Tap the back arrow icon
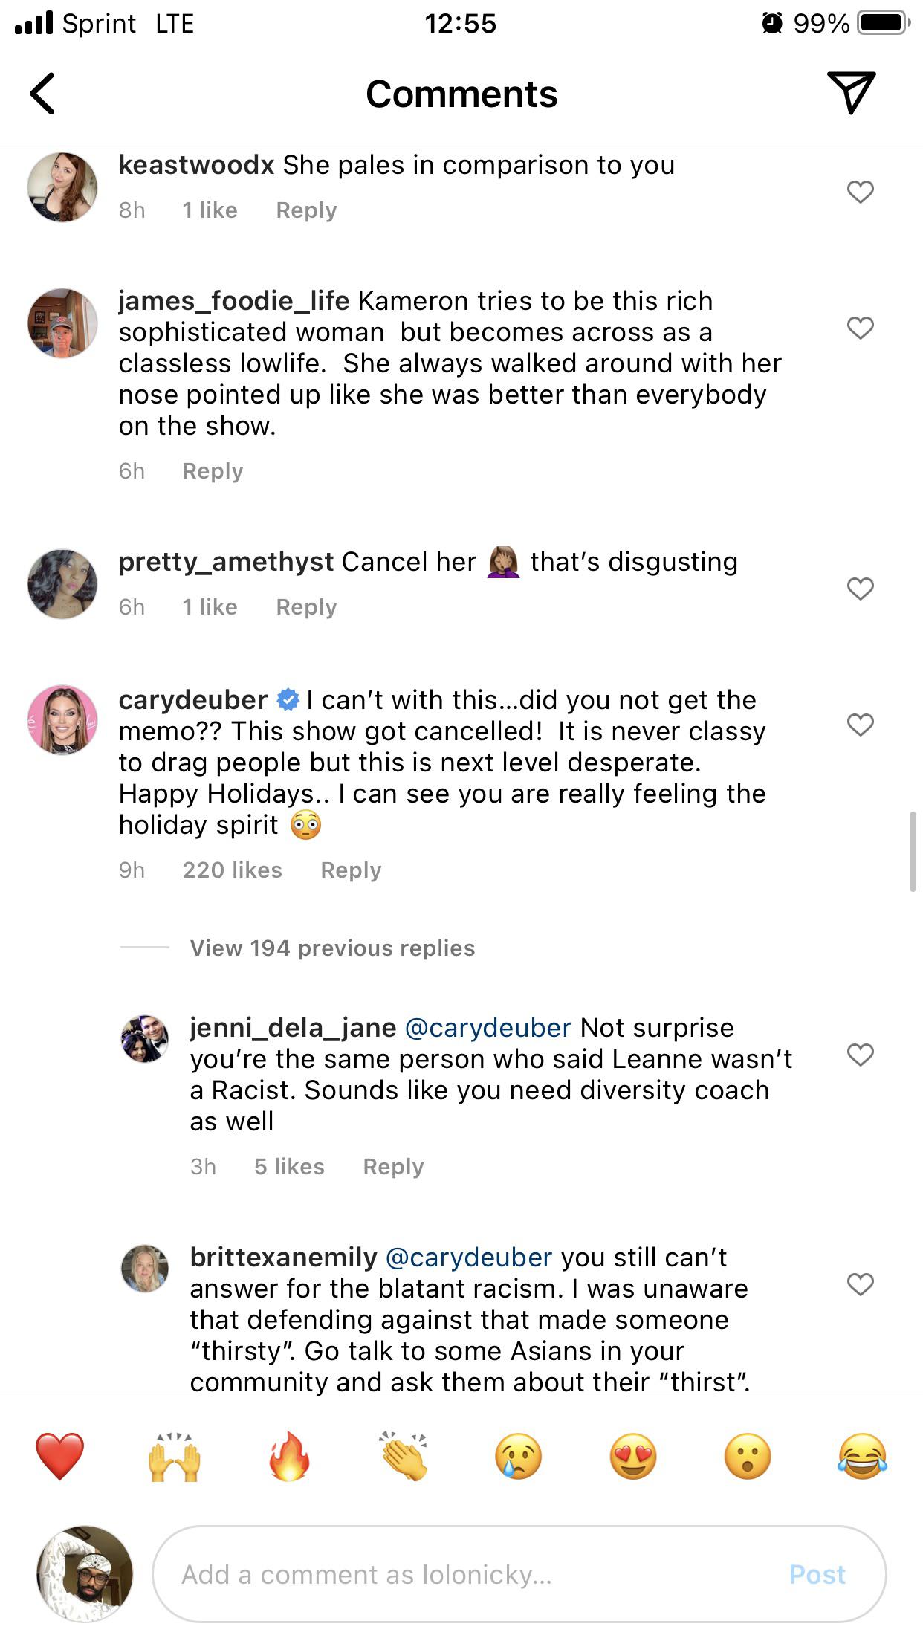This screenshot has width=923, height=1641. tap(43, 94)
